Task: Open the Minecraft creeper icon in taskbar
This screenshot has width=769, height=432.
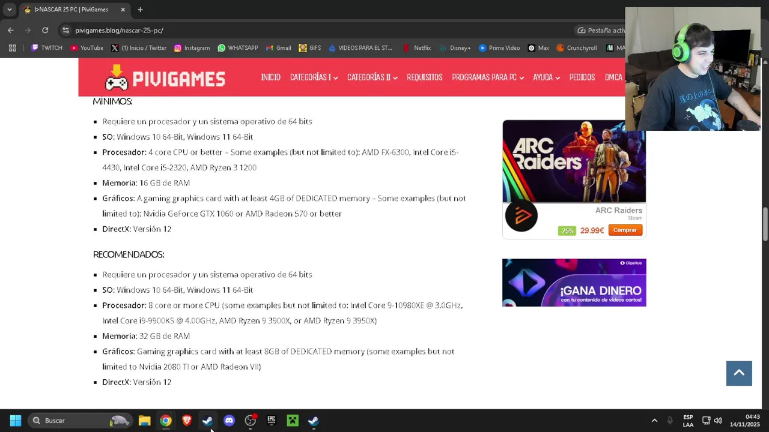Action: 292,421
